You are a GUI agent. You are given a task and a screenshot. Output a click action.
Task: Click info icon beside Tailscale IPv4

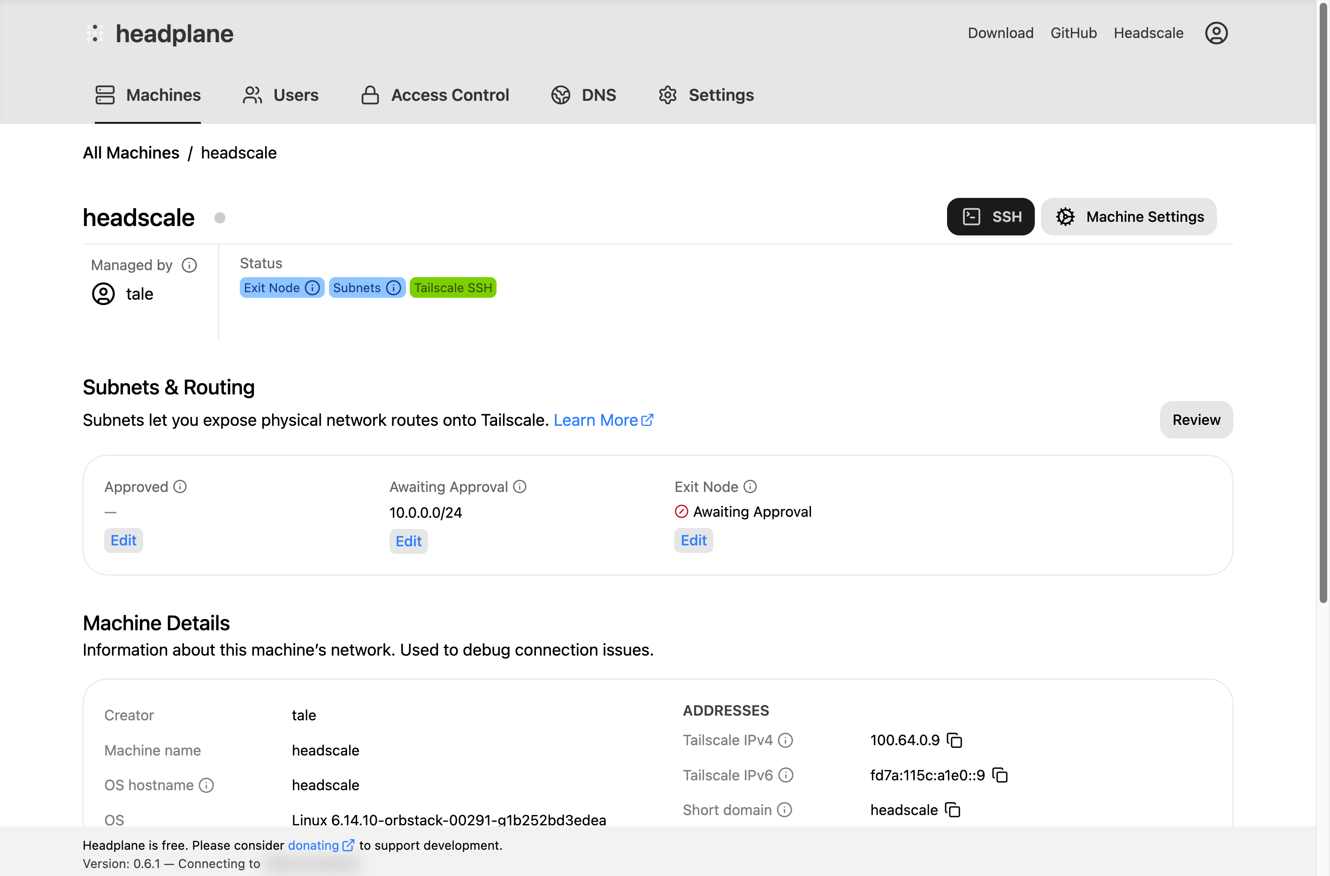786,740
